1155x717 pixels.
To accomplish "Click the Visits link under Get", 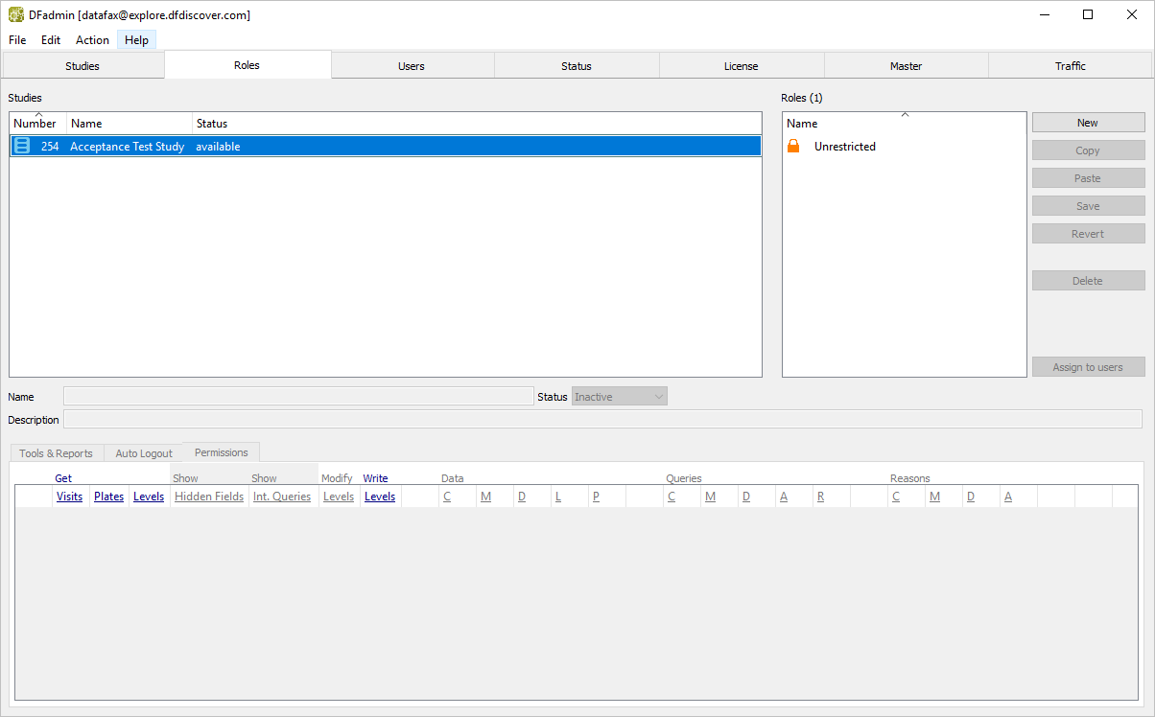I will (x=69, y=497).
